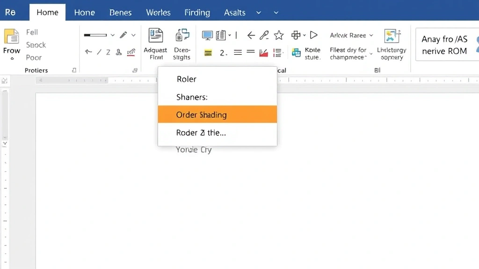Screen dimensions: 479x269
Task: Click the Lhdeturgy sopaery picture icon
Action: pos(391,36)
